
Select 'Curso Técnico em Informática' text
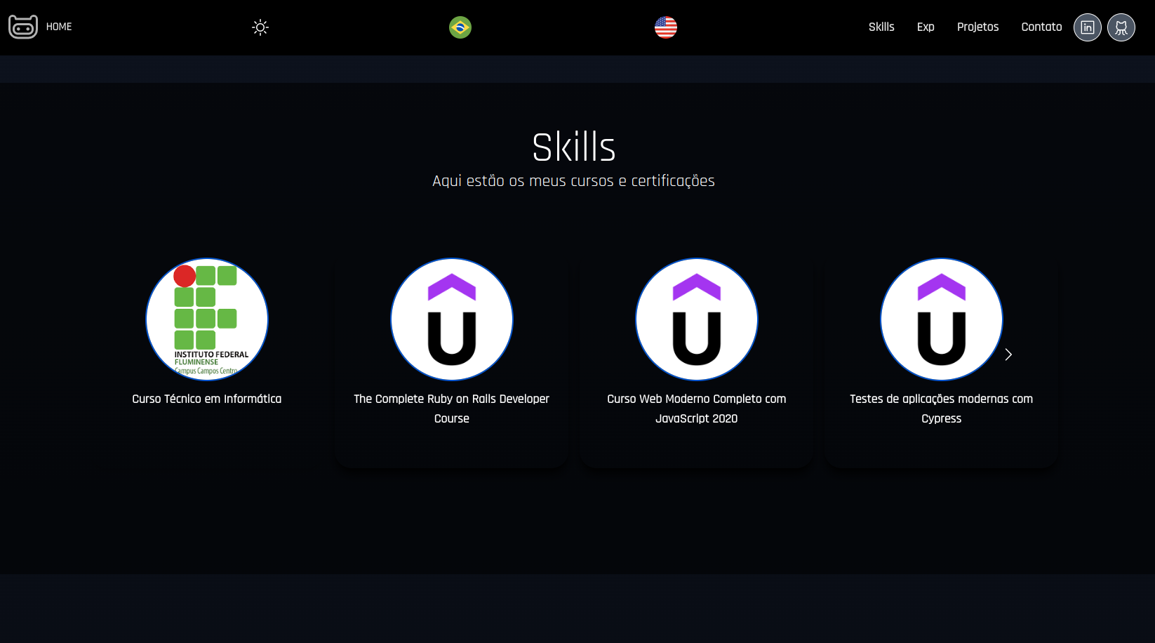pos(207,399)
